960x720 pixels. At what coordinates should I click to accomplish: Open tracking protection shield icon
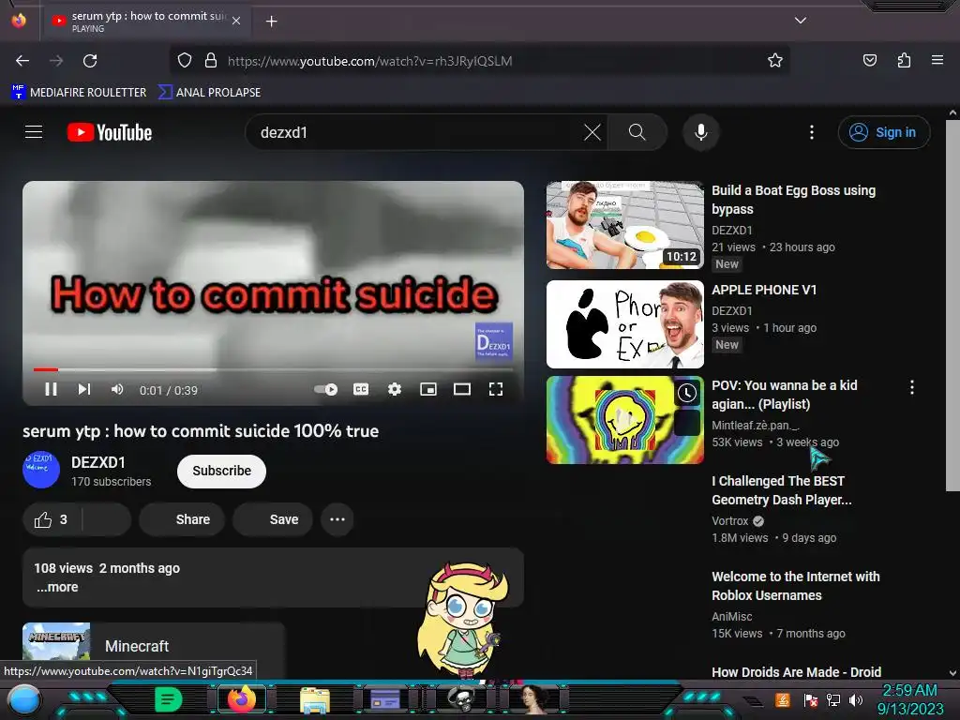185,61
